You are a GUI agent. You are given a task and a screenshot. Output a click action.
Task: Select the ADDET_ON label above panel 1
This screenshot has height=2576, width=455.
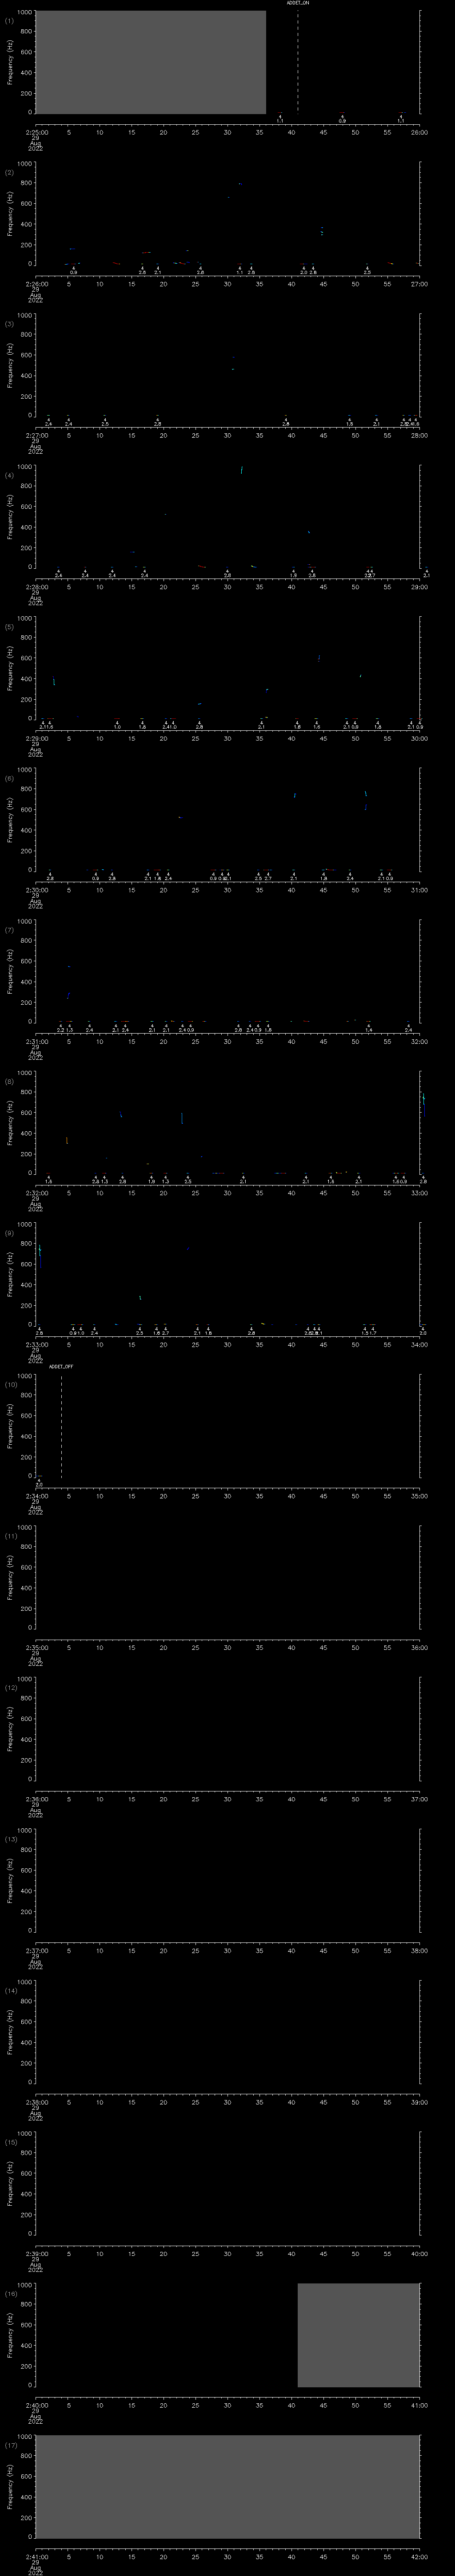coord(298,3)
